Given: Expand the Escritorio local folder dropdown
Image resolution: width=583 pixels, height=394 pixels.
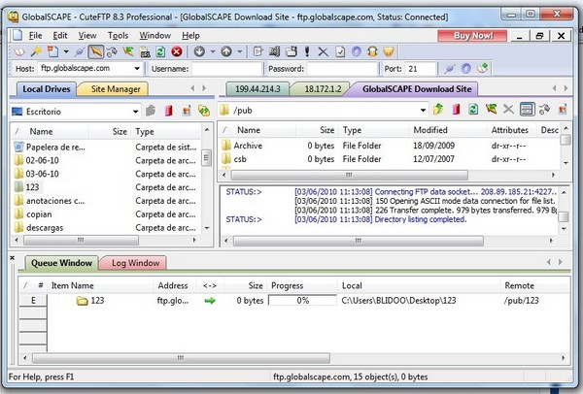Looking at the screenshot, I should pyautogui.click(x=135, y=112).
